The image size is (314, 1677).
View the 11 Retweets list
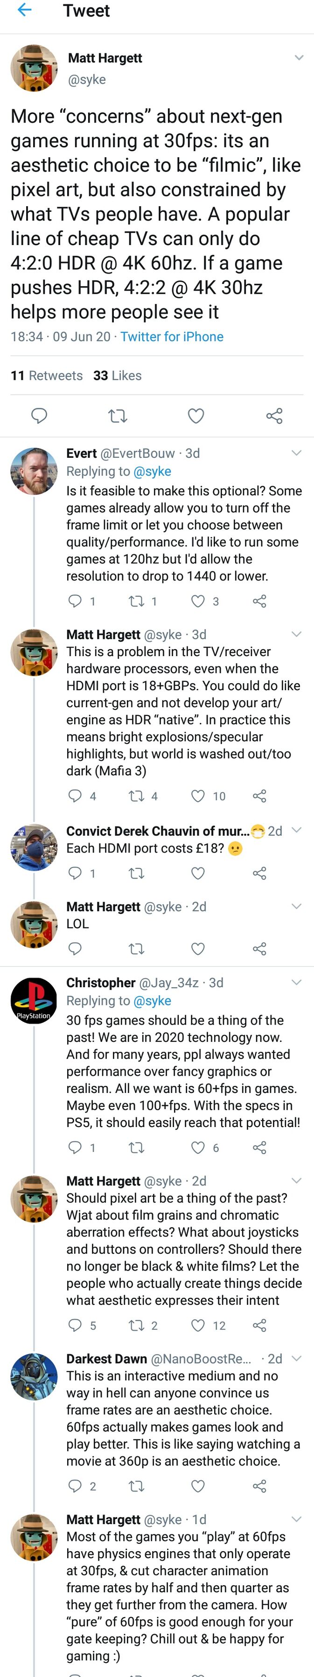pos(47,376)
